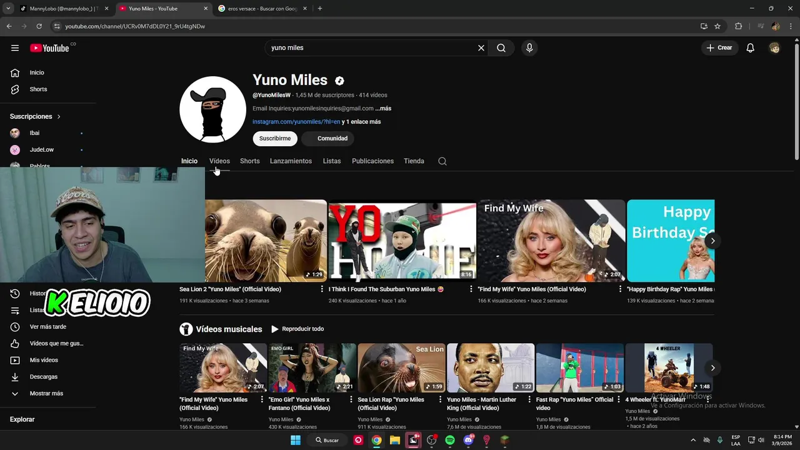Open options for Martin Luther King video
The width and height of the screenshot is (800, 450).
coord(529,400)
